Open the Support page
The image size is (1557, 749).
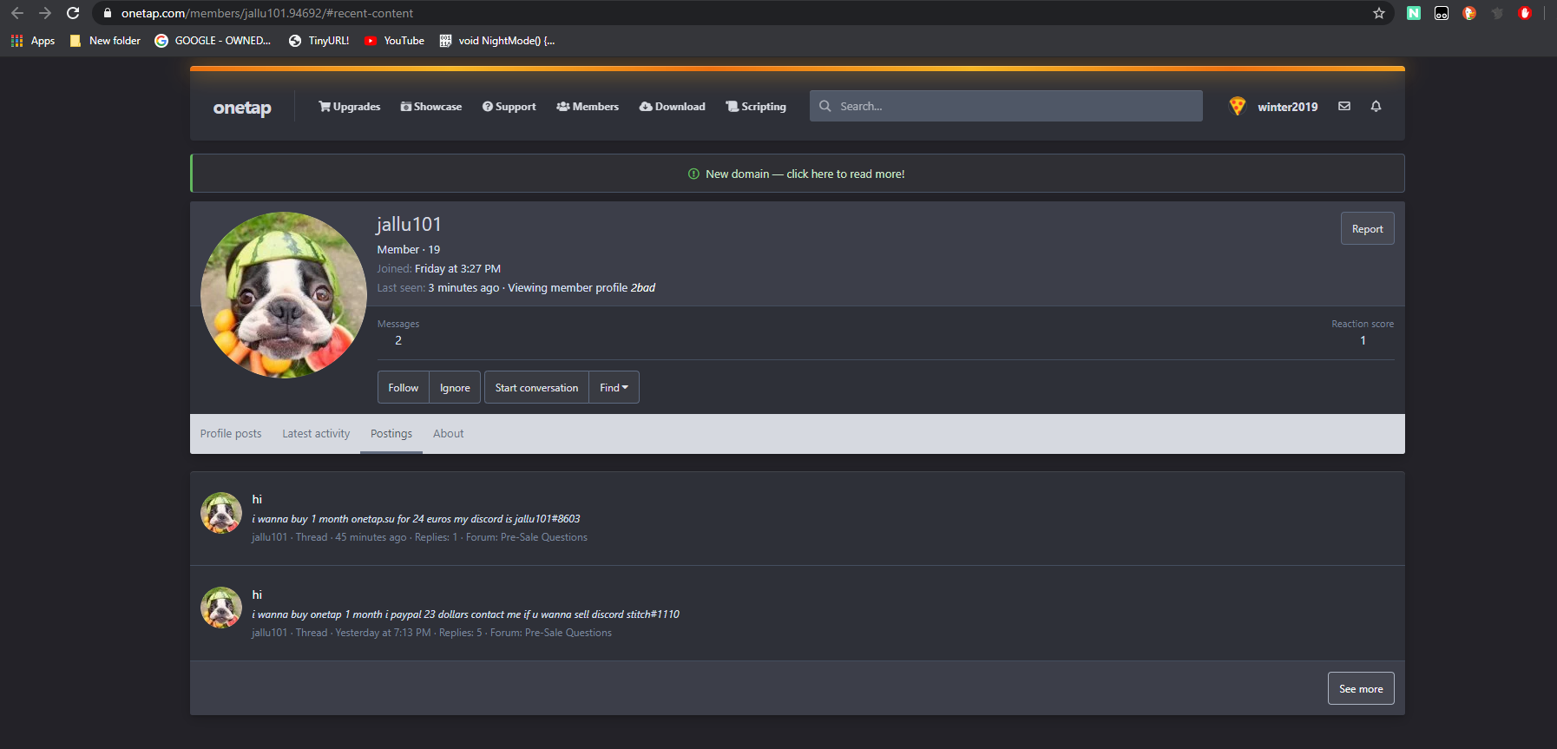(509, 107)
